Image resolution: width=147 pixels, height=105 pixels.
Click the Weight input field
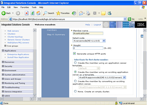pyautogui.click(x=88, y=48)
